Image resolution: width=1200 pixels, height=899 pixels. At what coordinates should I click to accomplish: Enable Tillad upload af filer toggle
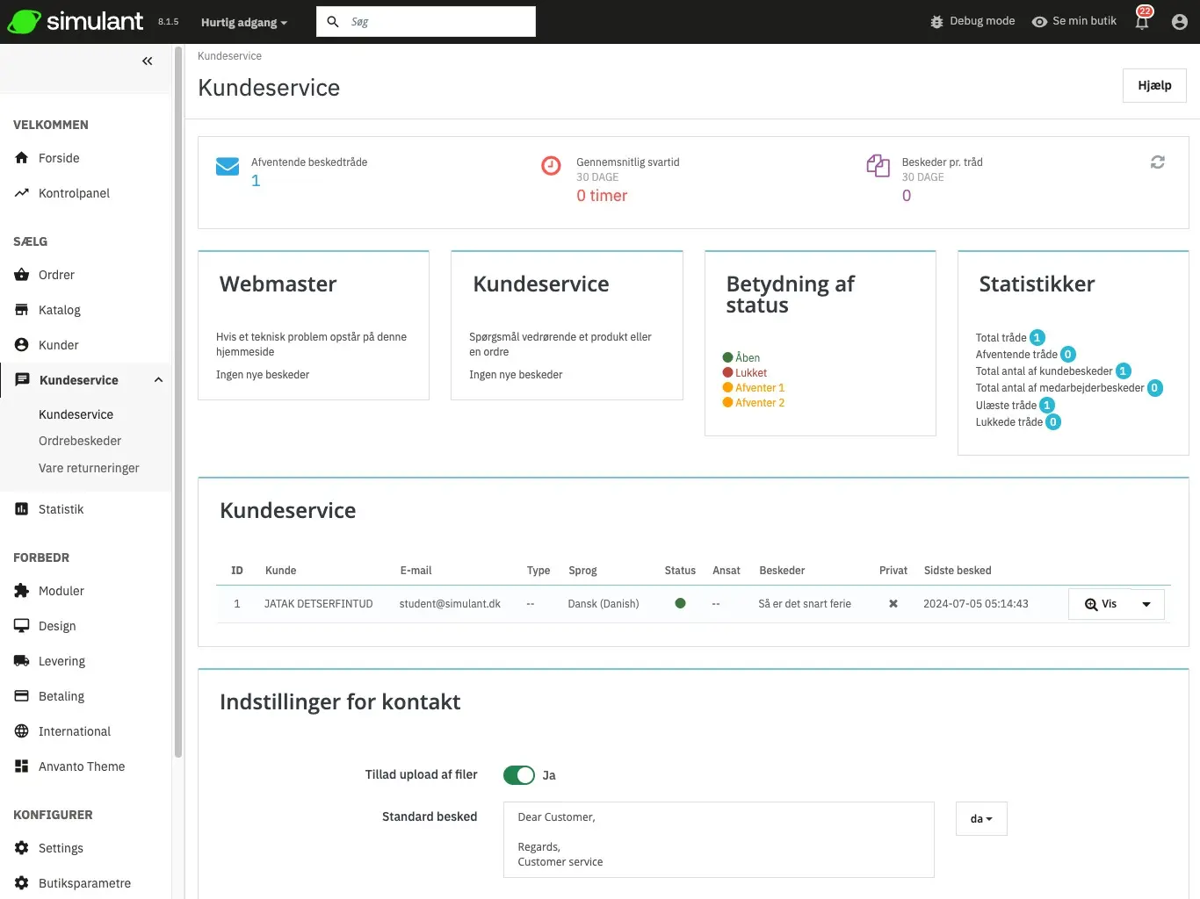click(x=518, y=775)
